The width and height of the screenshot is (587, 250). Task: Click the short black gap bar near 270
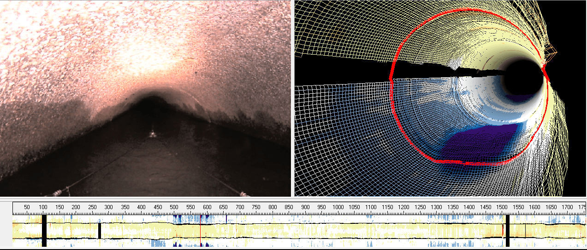click(x=99, y=231)
